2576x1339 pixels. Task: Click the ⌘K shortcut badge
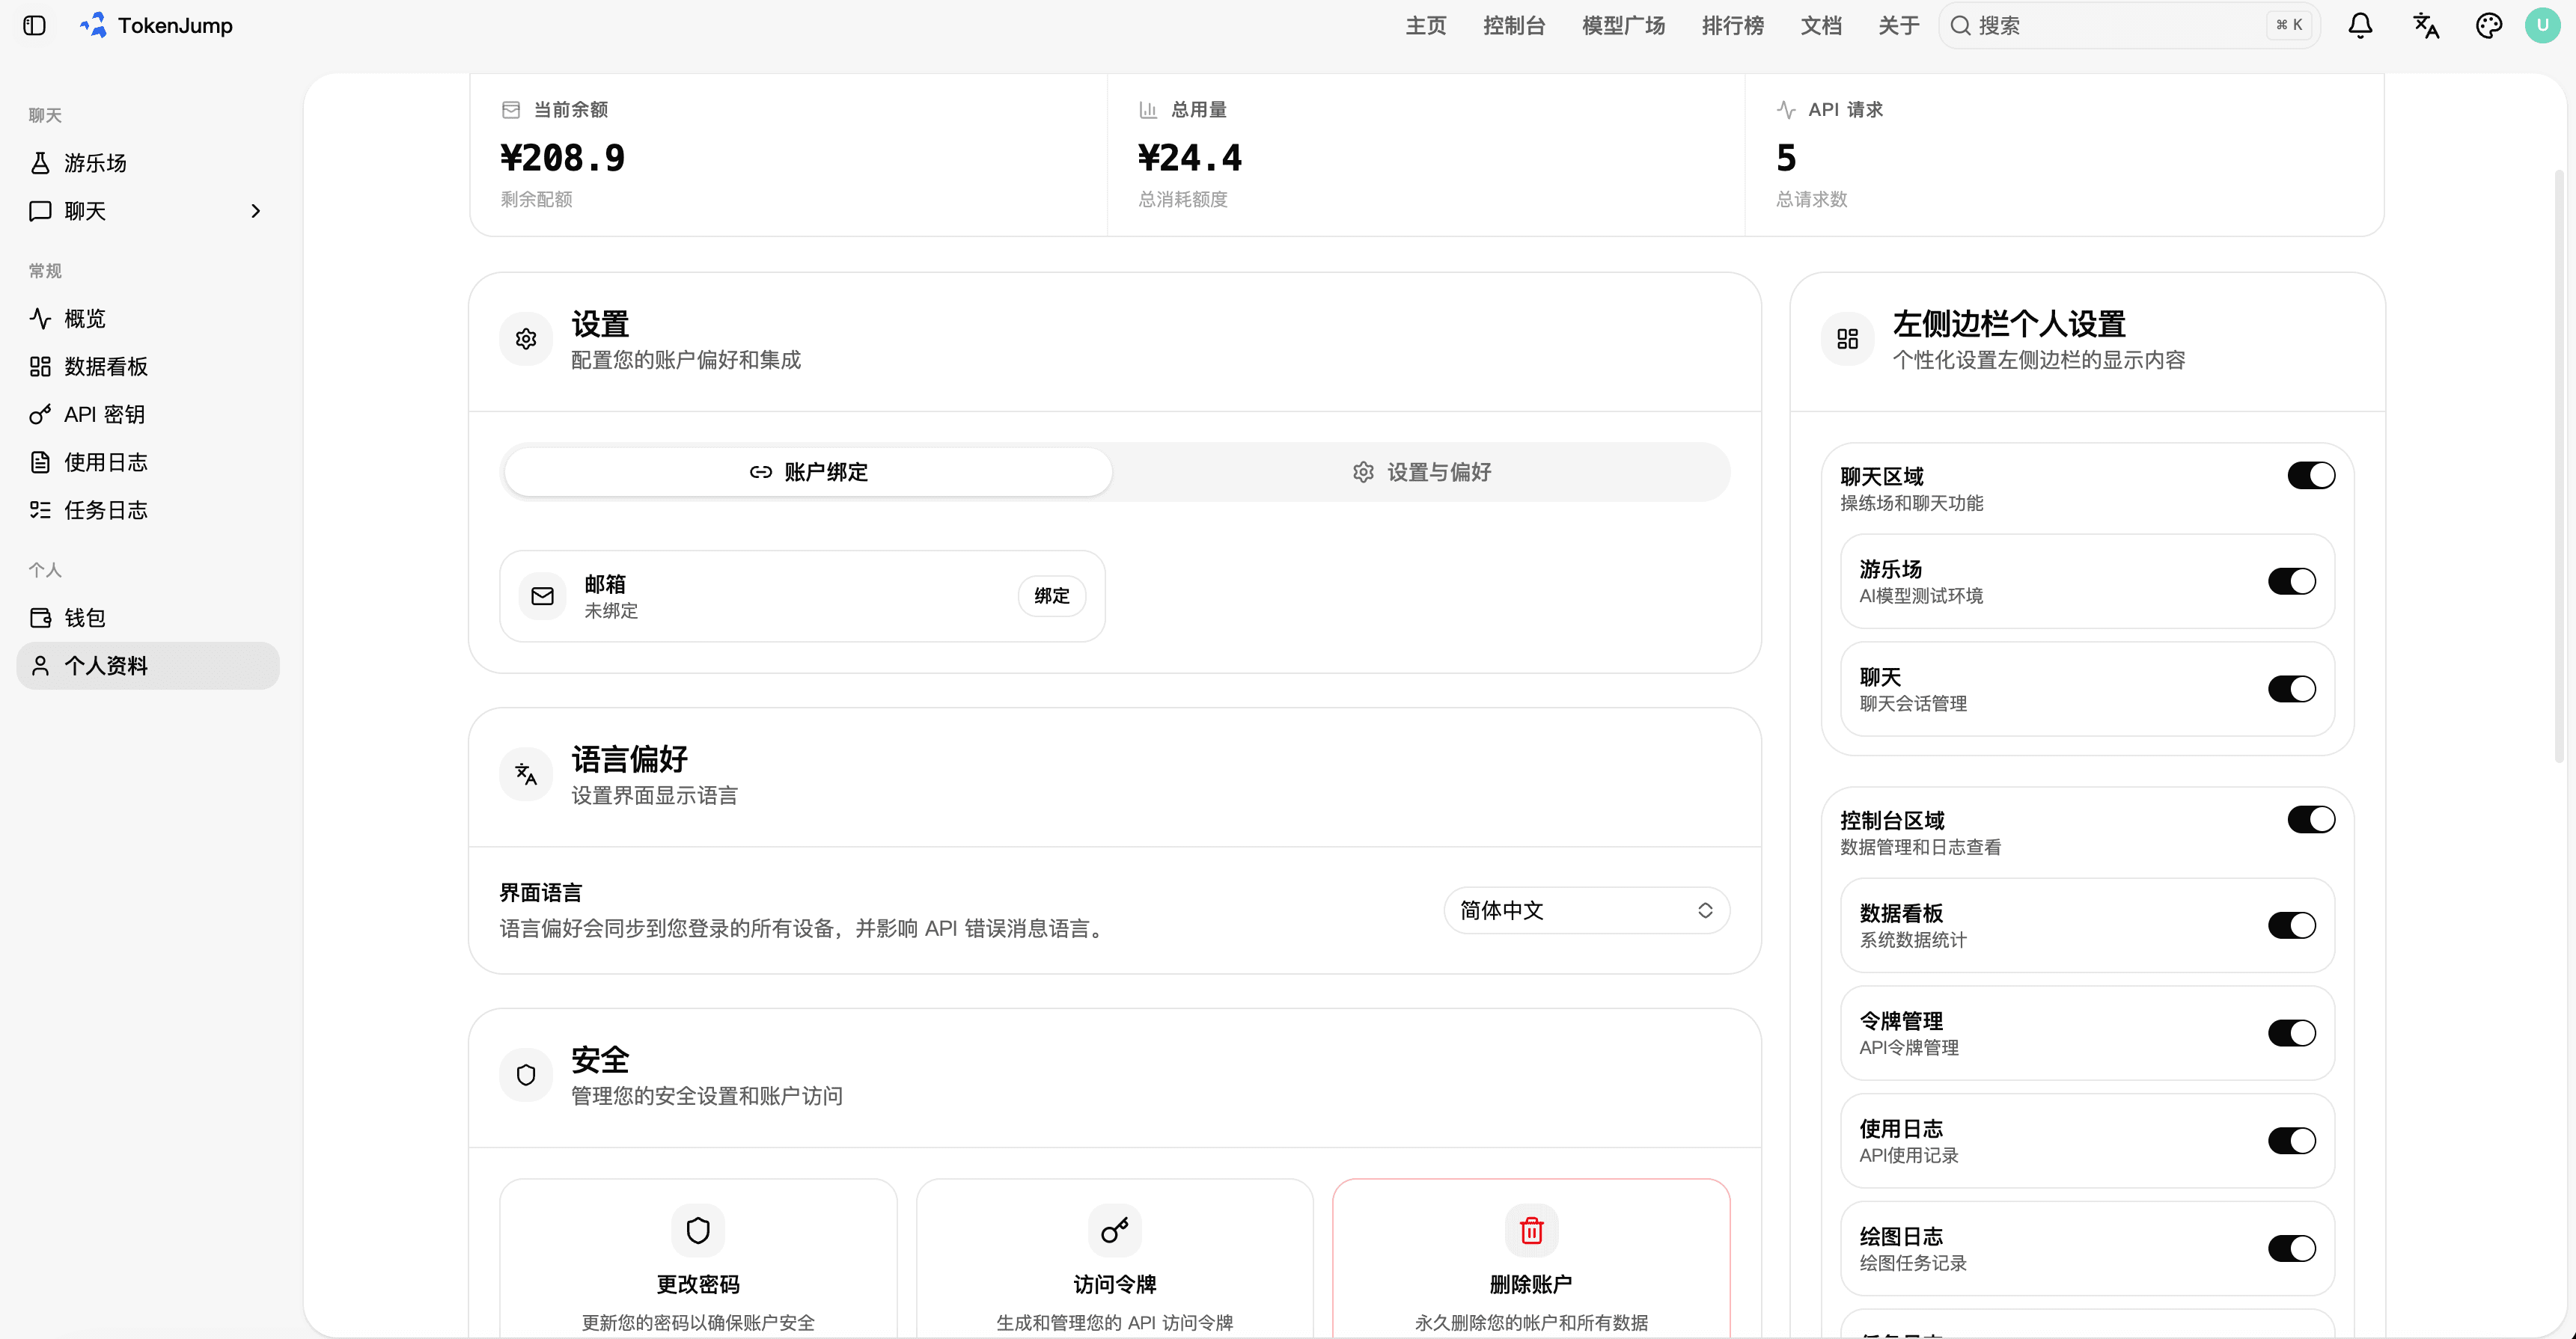click(x=2288, y=25)
